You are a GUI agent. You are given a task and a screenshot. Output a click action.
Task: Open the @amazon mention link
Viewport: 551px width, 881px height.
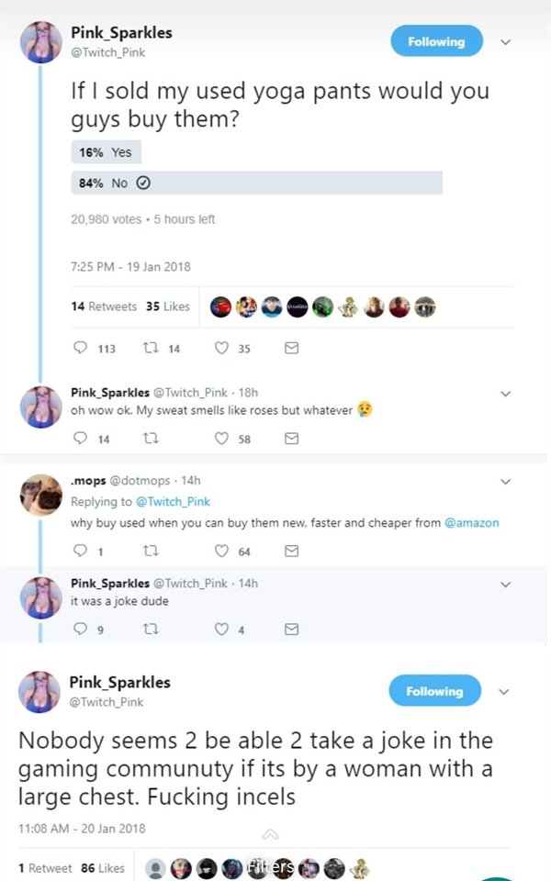tap(470, 523)
